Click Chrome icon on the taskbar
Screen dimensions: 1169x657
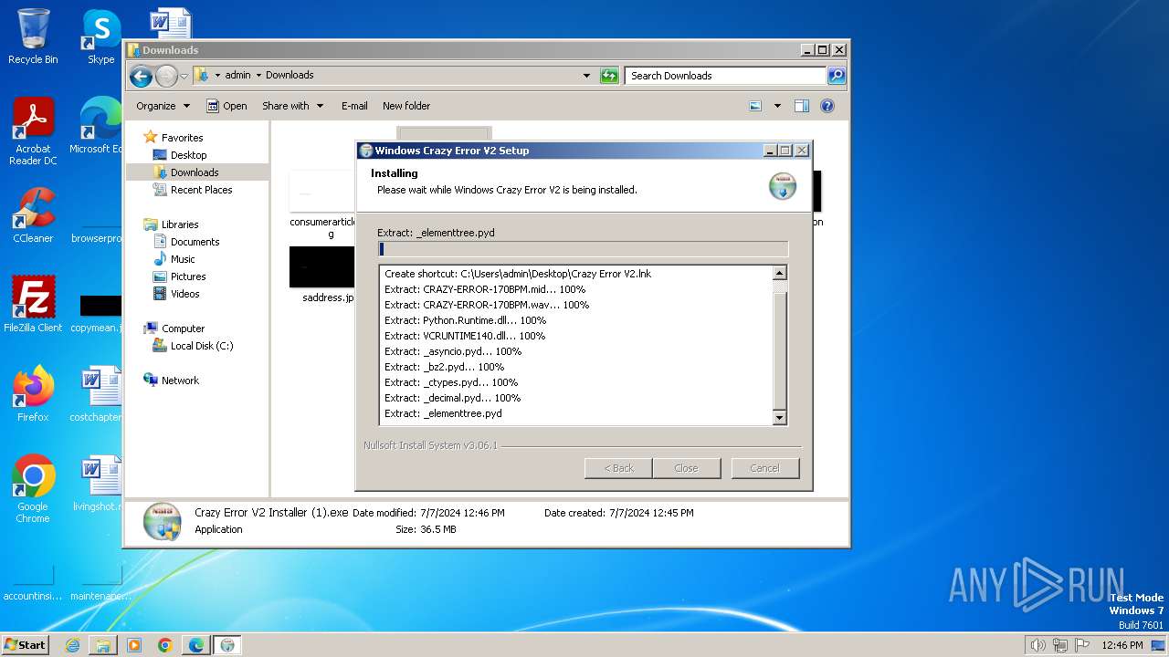point(165,645)
